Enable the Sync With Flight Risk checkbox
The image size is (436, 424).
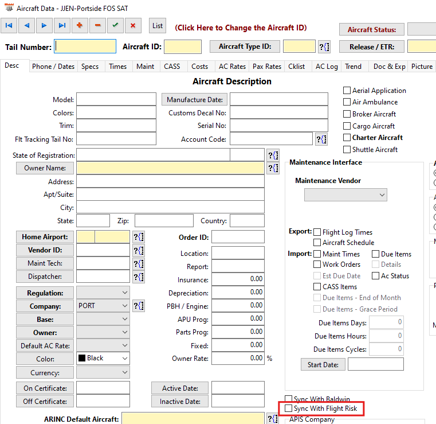288,409
